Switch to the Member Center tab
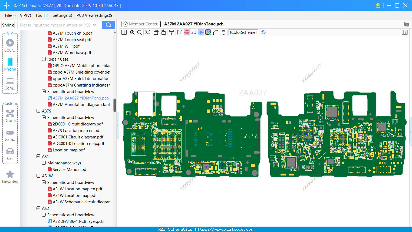Image resolution: width=412 pixels, height=232 pixels. click(140, 24)
